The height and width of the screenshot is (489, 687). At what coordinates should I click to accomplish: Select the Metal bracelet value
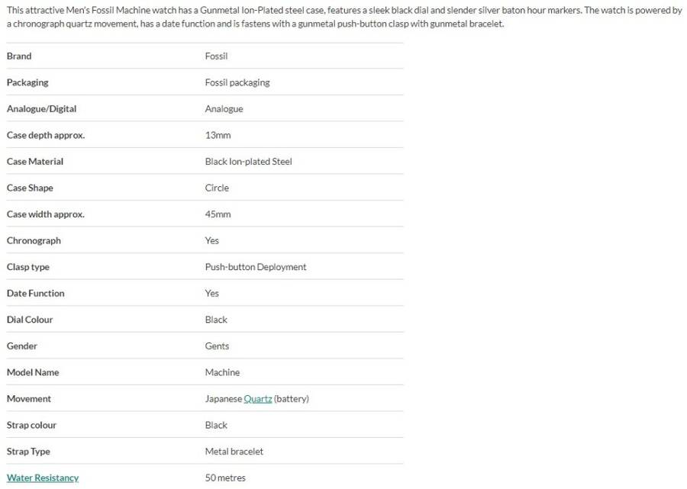234,452
